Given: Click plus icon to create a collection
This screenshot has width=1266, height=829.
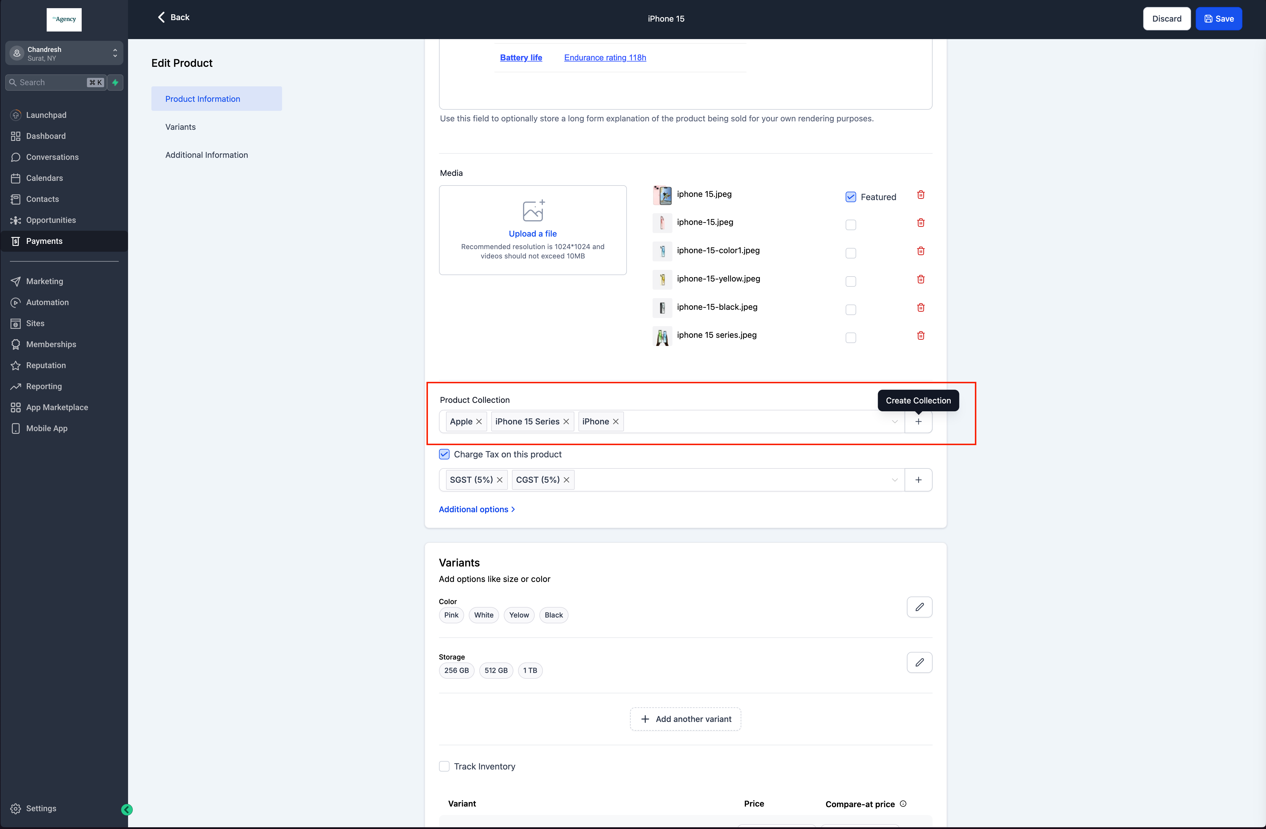Looking at the screenshot, I should 918,421.
